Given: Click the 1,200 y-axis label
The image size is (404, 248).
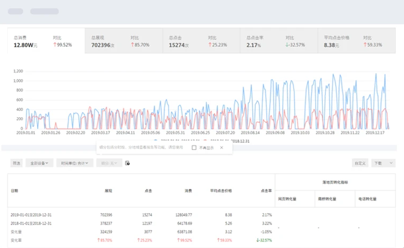Looking at the screenshot, I should click(x=18, y=71).
